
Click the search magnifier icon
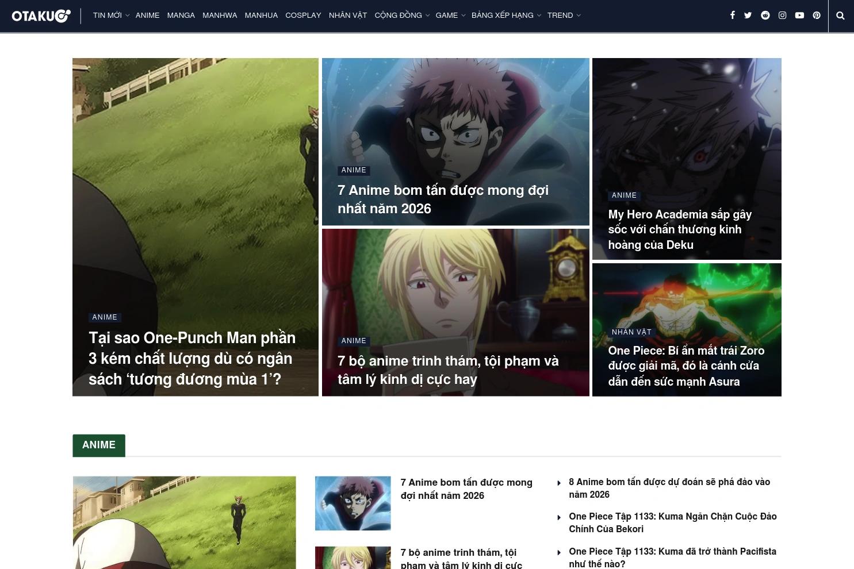click(840, 16)
